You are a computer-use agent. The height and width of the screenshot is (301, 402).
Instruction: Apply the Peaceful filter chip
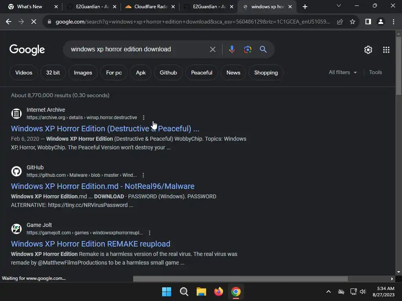click(x=201, y=73)
